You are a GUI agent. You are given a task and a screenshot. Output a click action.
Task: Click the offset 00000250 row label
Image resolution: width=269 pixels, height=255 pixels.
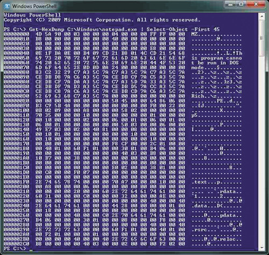17,210
